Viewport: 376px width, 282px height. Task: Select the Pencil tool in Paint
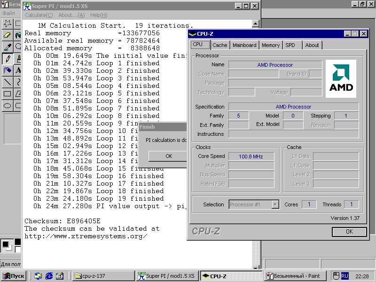point(8,58)
